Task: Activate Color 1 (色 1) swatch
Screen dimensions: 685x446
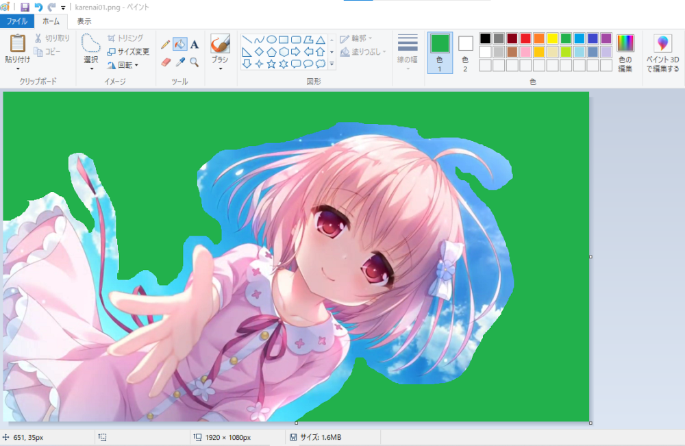Action: tap(440, 53)
